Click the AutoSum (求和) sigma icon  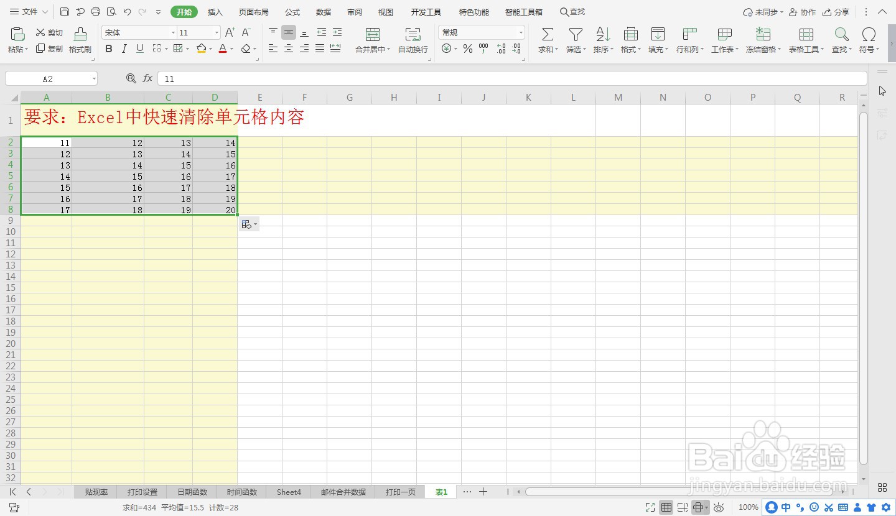pos(548,35)
